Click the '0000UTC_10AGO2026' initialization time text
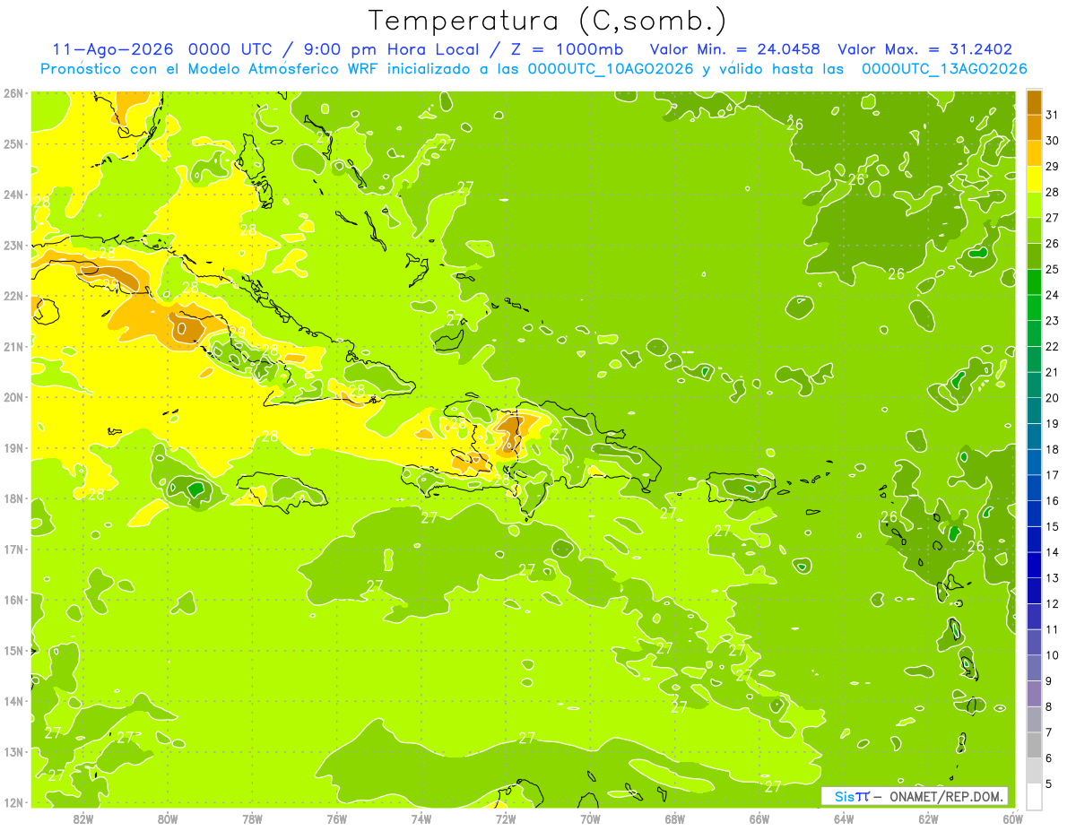The image size is (1076, 831). coord(611,68)
